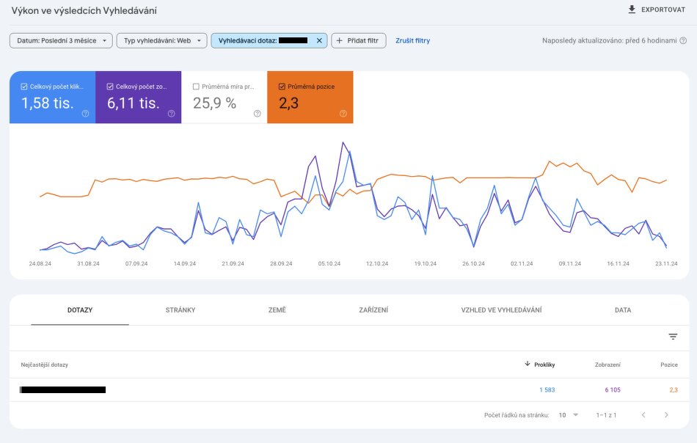The width and height of the screenshot is (697, 443).
Task: Click the Přidat filtr button
Action: (x=358, y=41)
